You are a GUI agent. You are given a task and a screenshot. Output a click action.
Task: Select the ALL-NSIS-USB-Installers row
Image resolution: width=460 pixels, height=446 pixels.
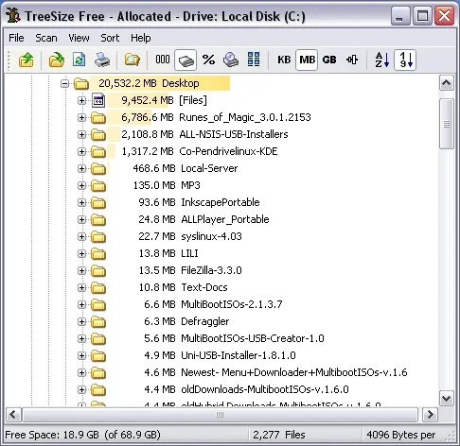204,134
